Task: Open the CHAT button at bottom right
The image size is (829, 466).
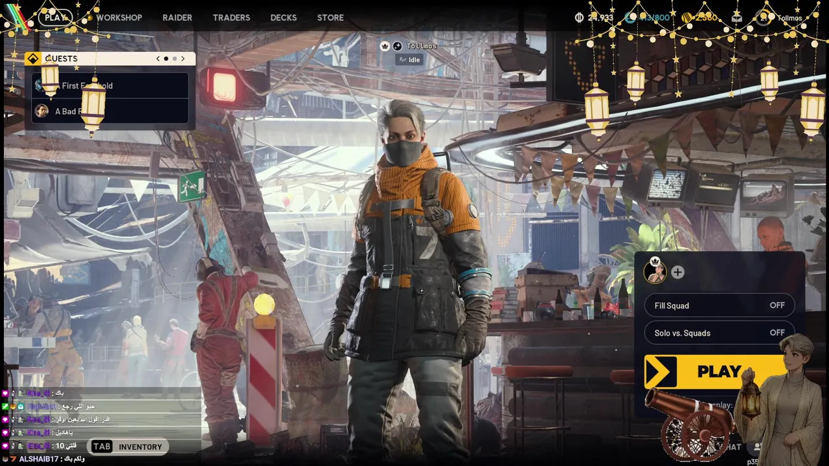Action: (732, 447)
